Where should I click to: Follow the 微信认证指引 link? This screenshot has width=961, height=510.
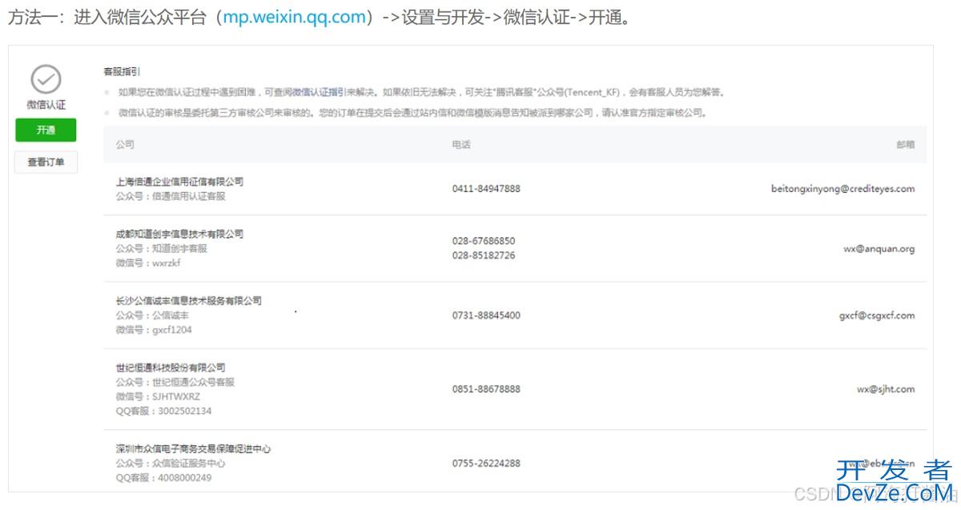318,92
